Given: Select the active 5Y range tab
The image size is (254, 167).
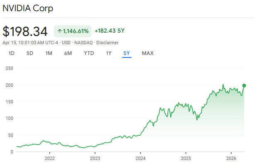Looking at the screenshot, I should [x=127, y=53].
